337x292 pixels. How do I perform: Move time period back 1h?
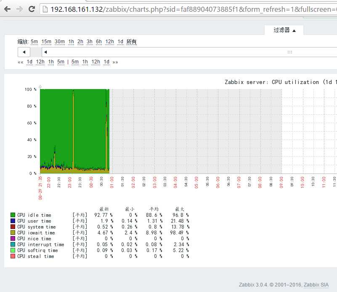tap(51, 62)
